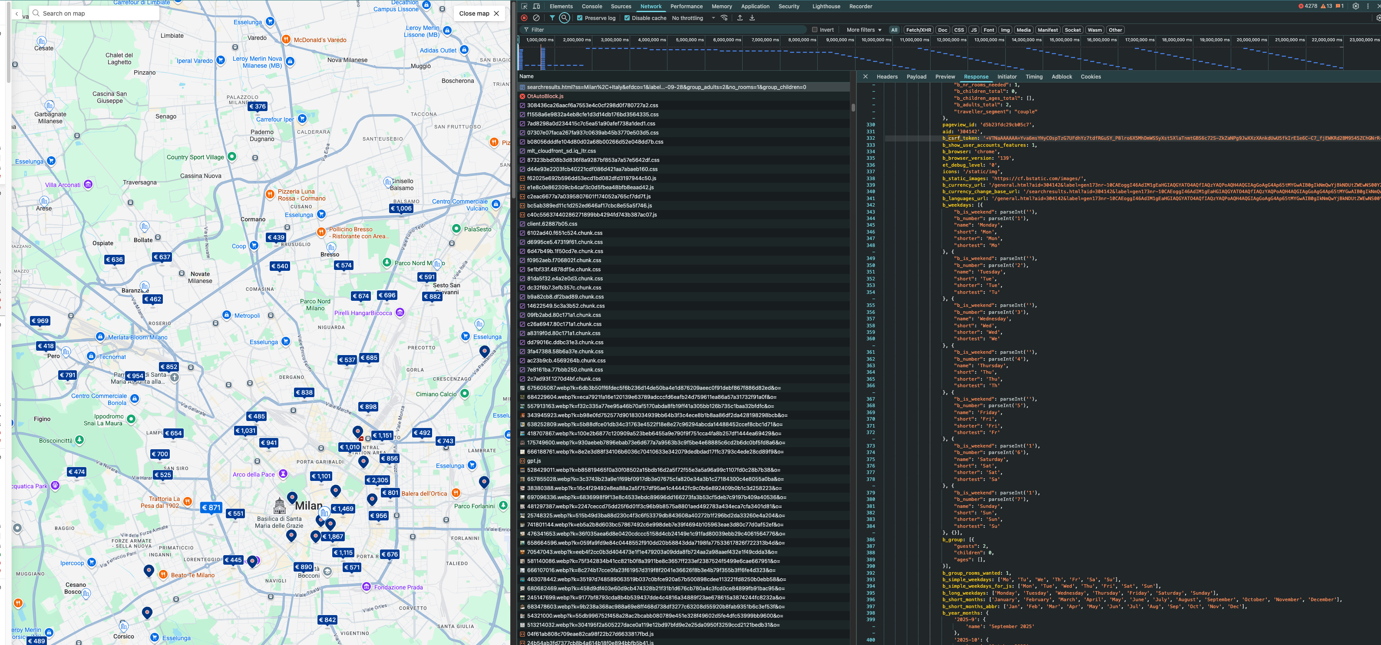Open the Payload tab
The image size is (1381, 645).
(916, 76)
